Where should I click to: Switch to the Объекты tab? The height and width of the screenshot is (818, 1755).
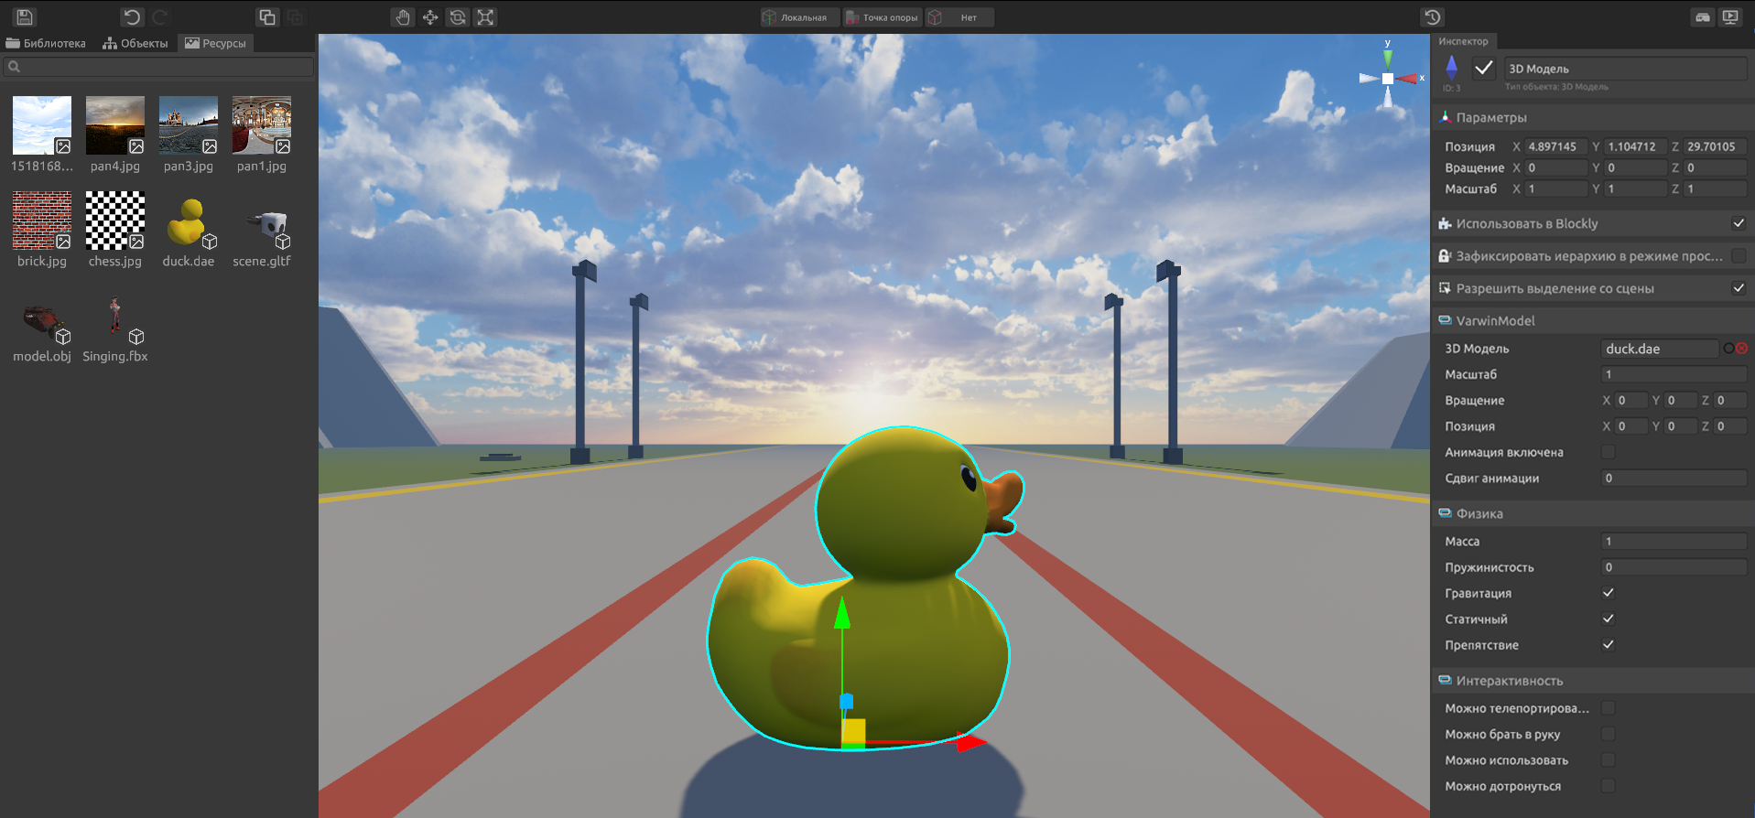(135, 43)
